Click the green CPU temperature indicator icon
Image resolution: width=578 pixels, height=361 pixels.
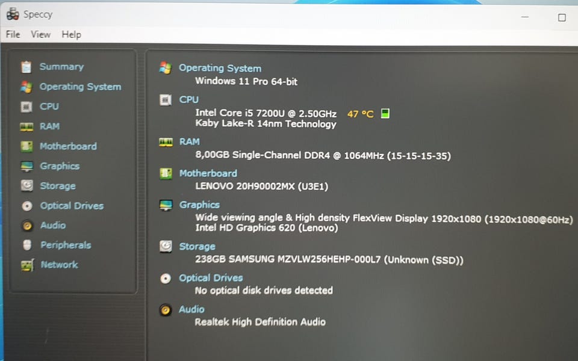(x=385, y=114)
